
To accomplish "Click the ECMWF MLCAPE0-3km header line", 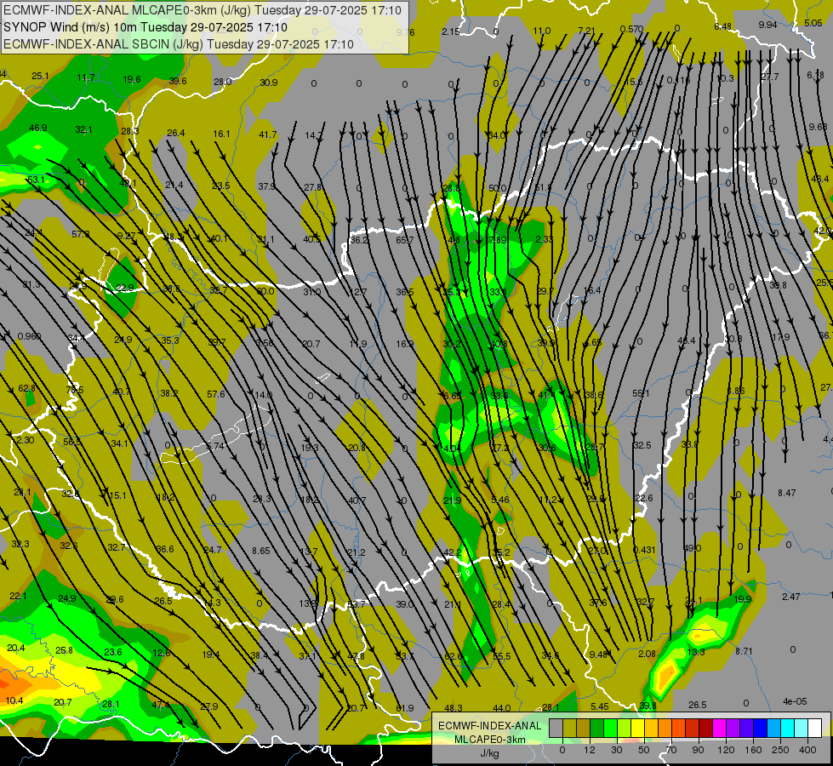I will (203, 10).
